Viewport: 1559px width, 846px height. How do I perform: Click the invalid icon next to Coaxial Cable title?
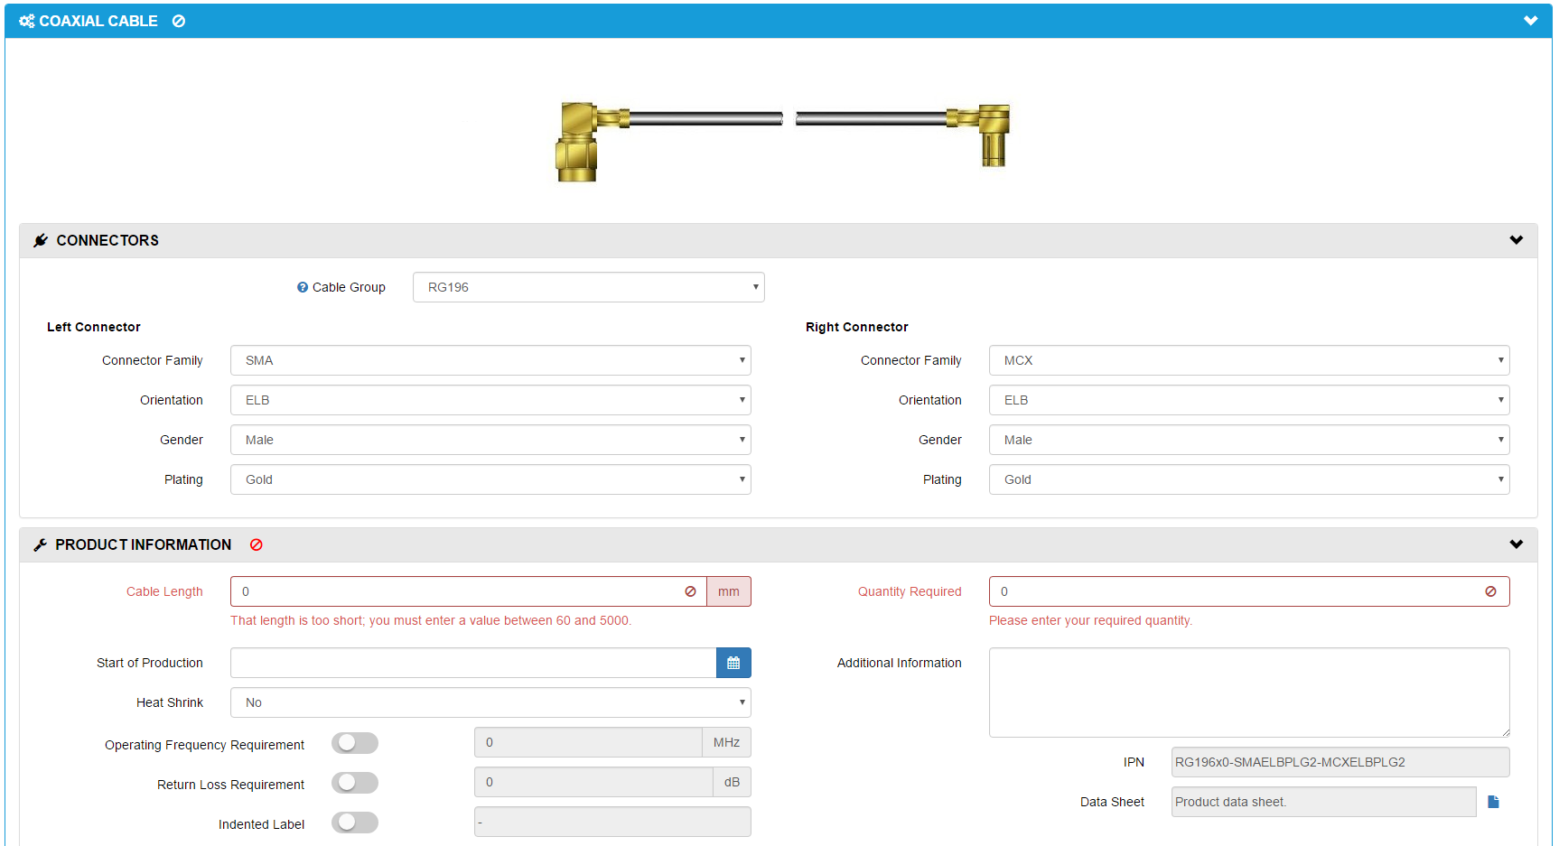click(179, 21)
